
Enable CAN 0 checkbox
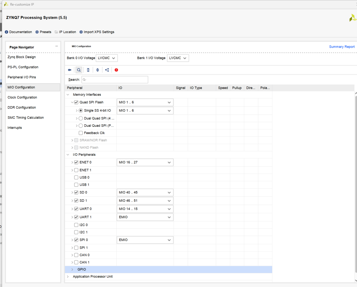pos(76,255)
